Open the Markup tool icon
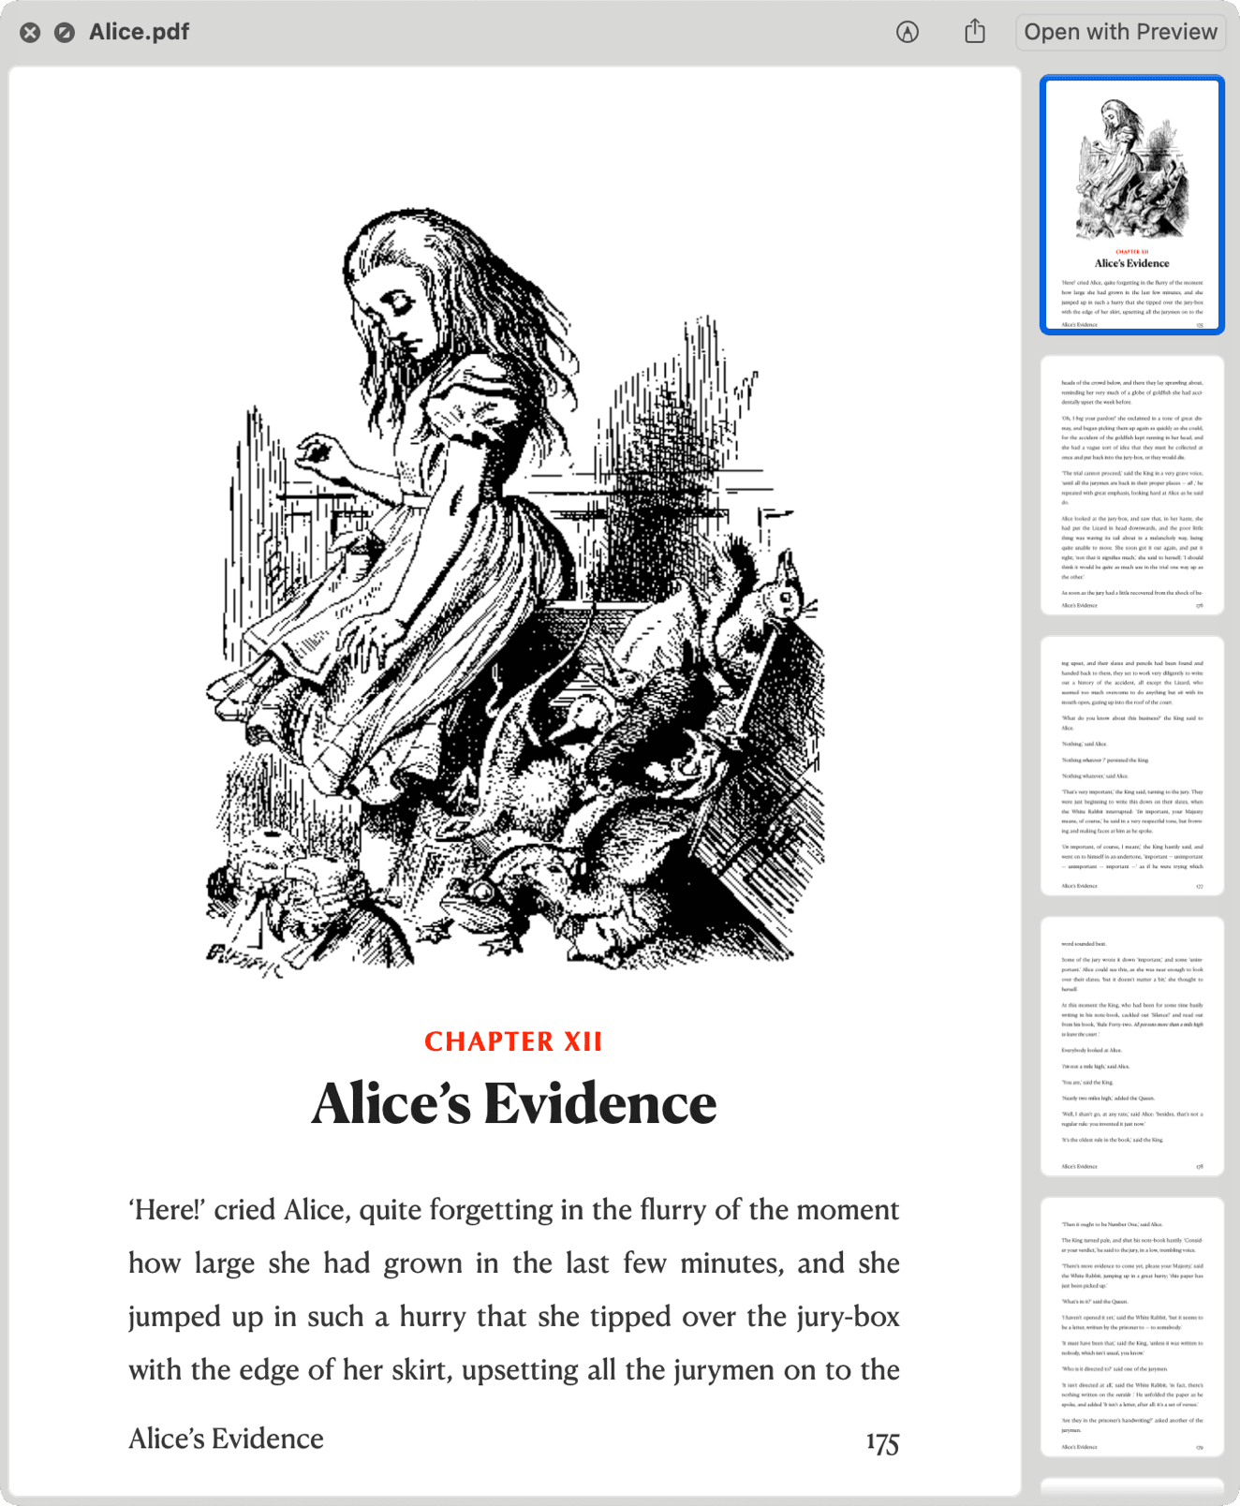 coord(908,32)
